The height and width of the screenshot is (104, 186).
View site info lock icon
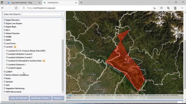(x=24, y=8)
